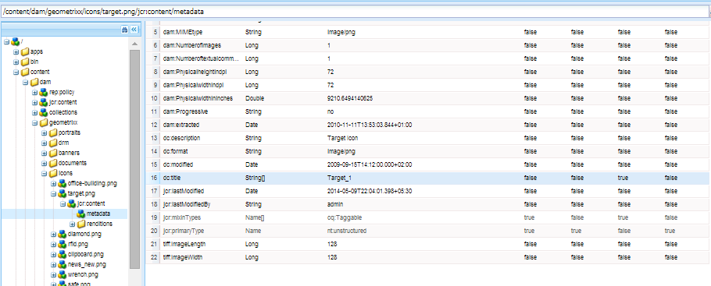
Task: Select the geometrixx tree node label
Action: tap(63, 122)
